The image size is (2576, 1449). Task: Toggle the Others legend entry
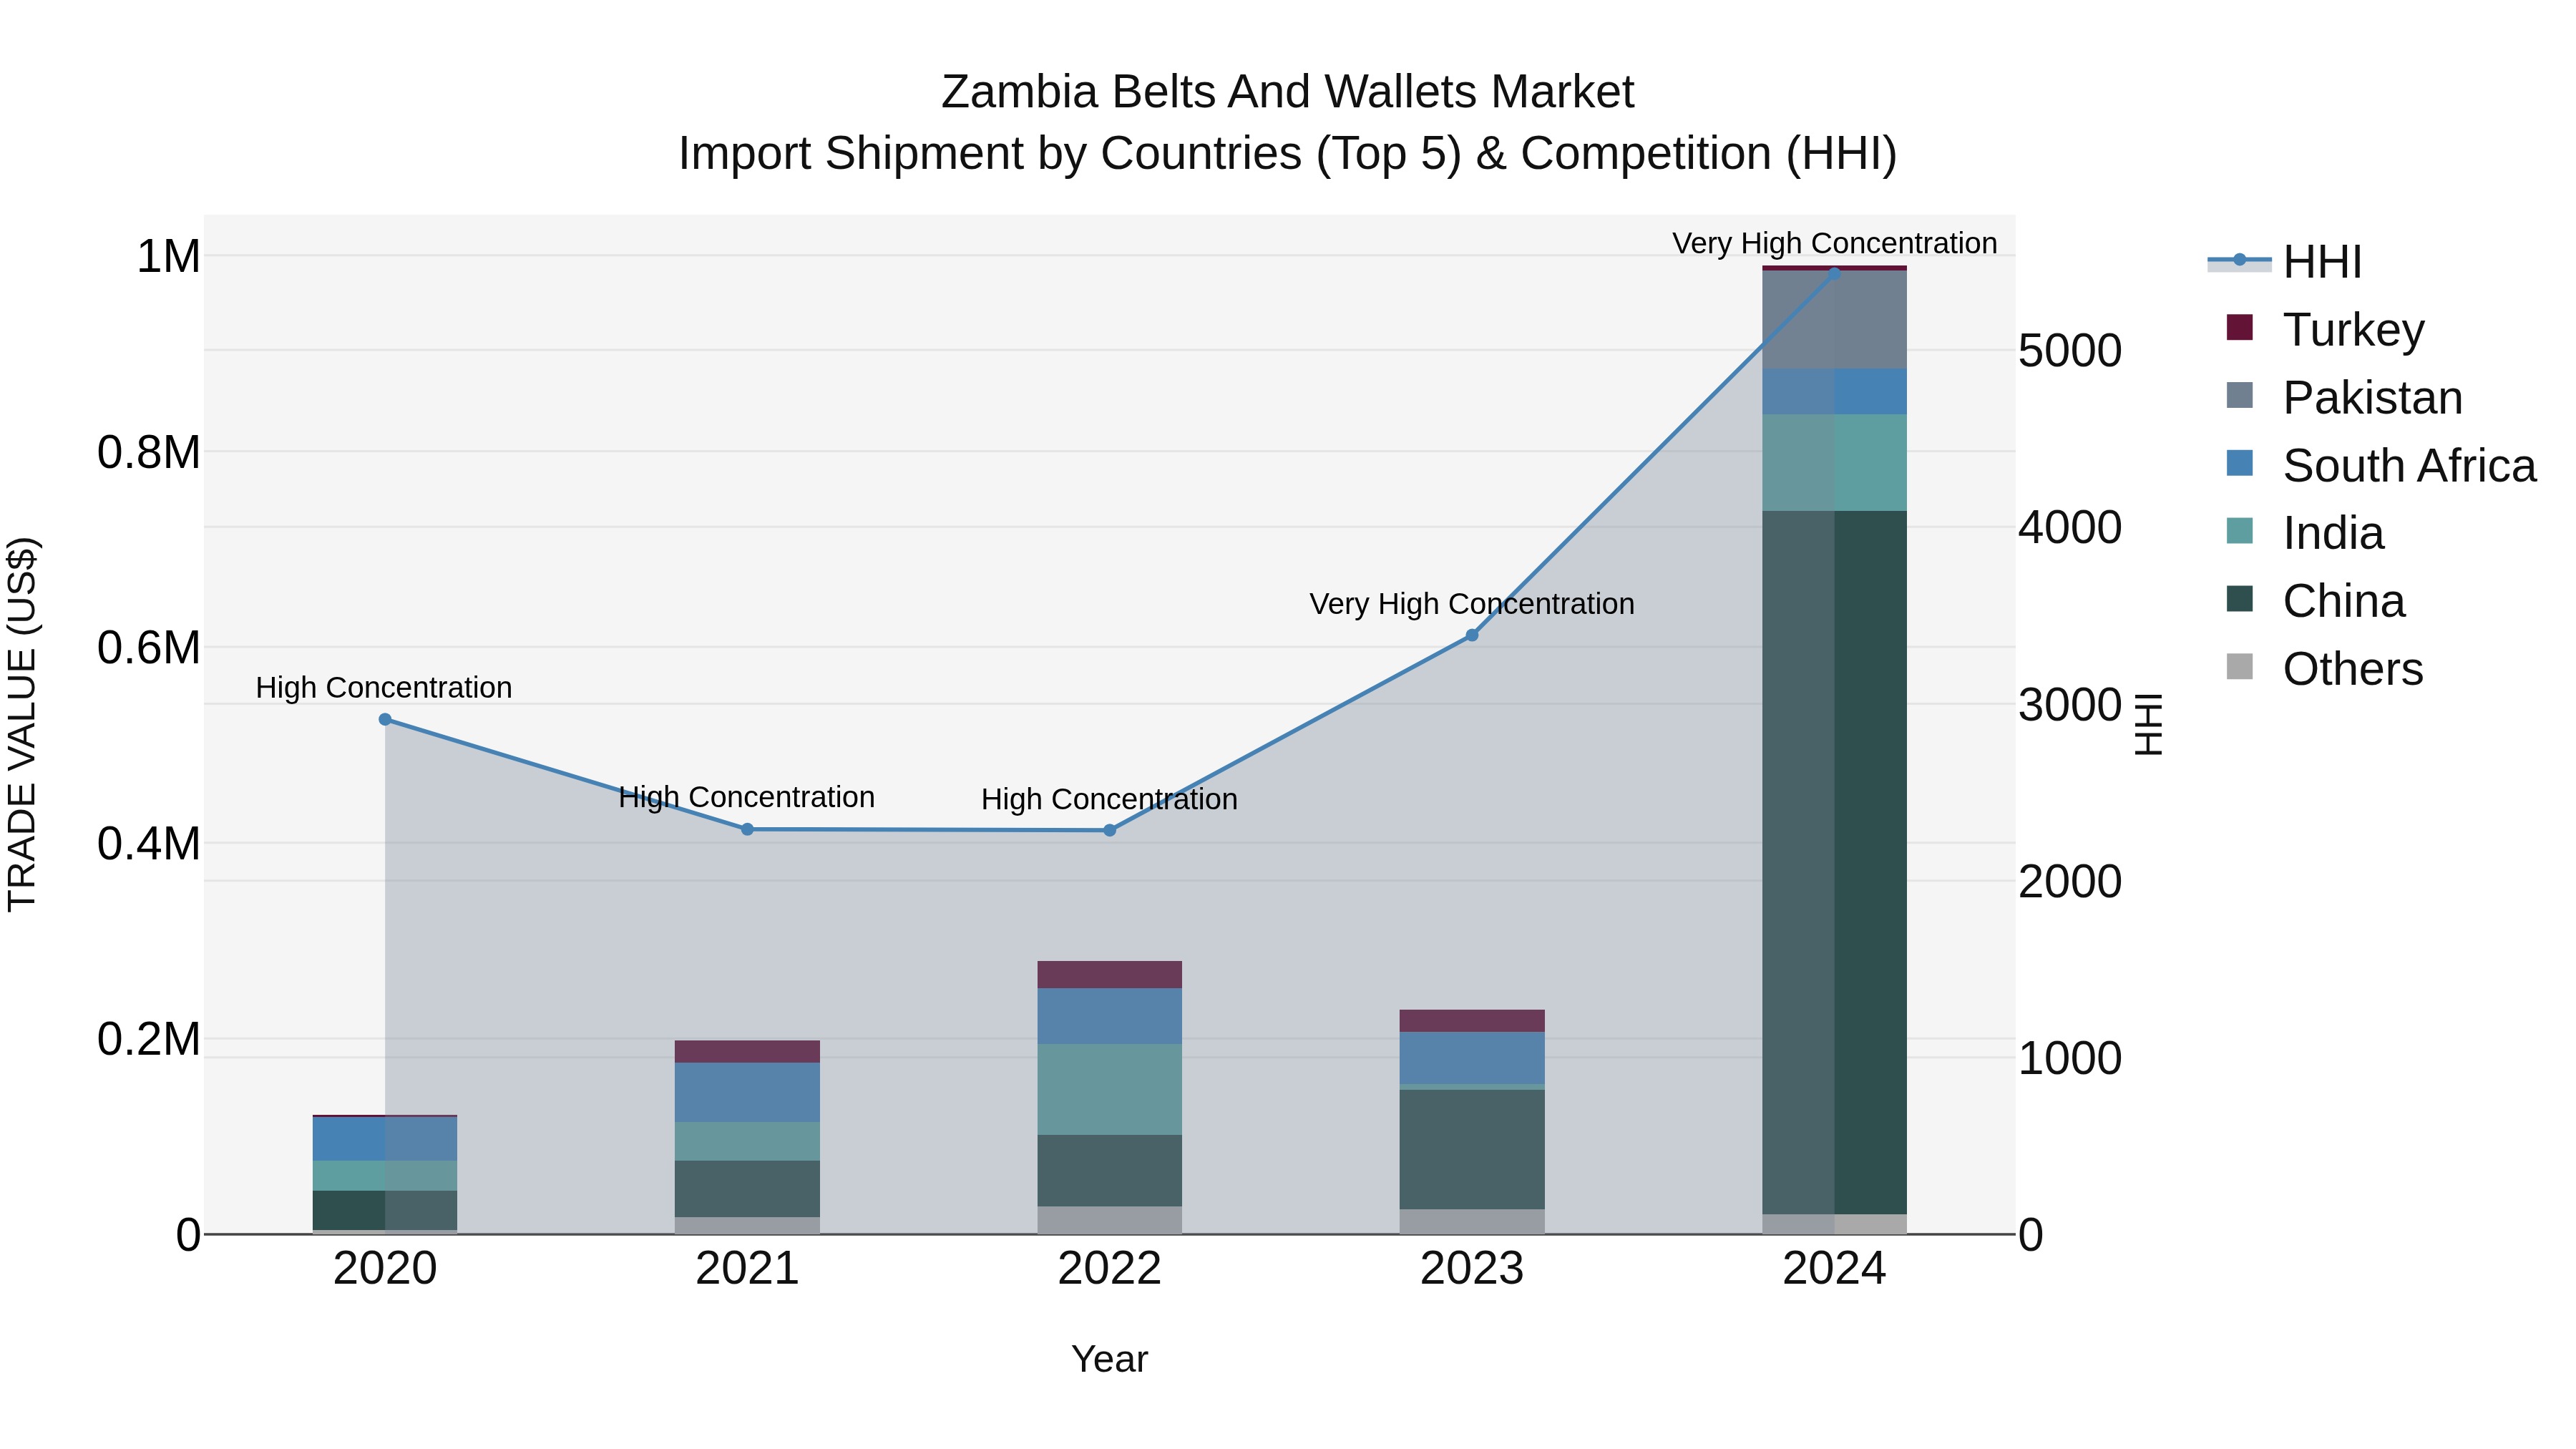pos(2324,668)
